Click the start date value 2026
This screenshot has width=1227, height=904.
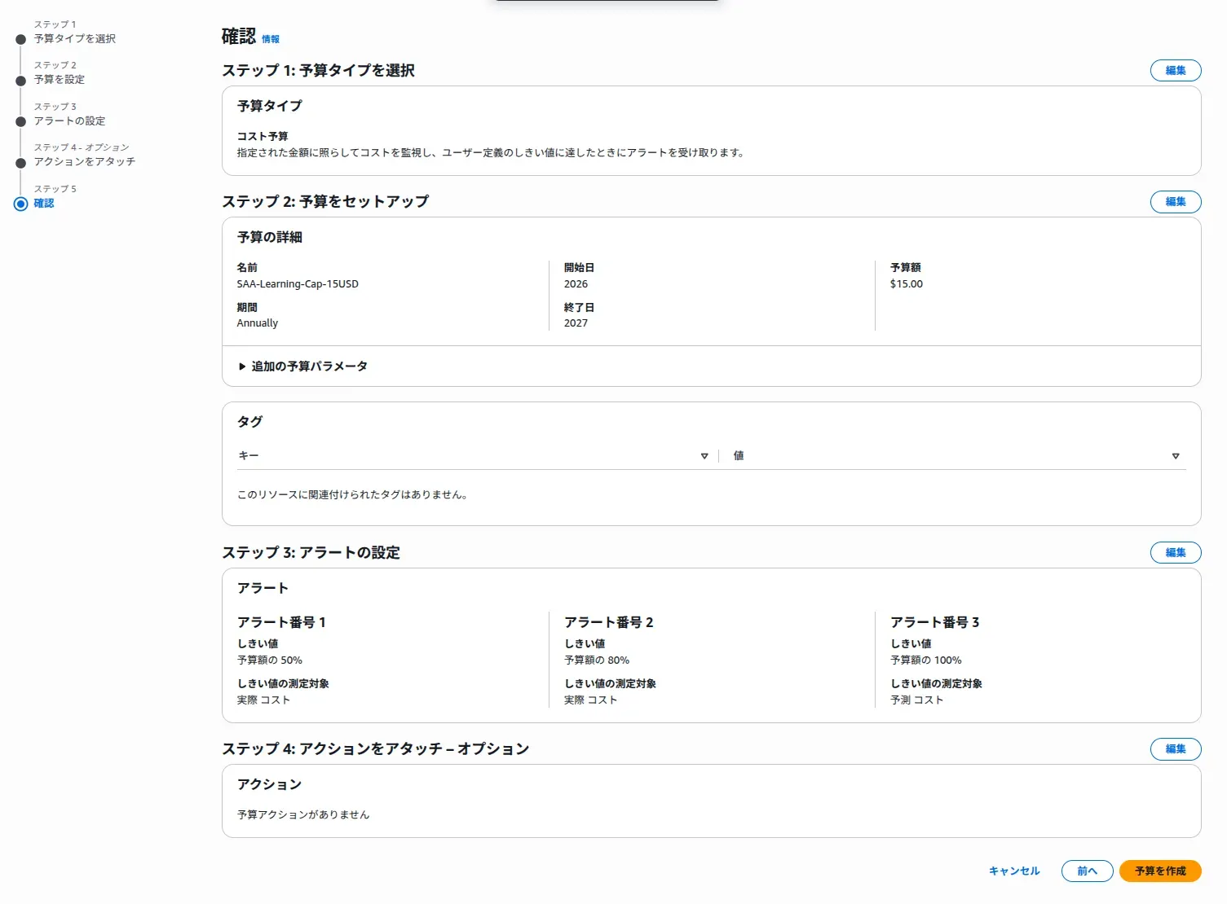click(x=576, y=284)
